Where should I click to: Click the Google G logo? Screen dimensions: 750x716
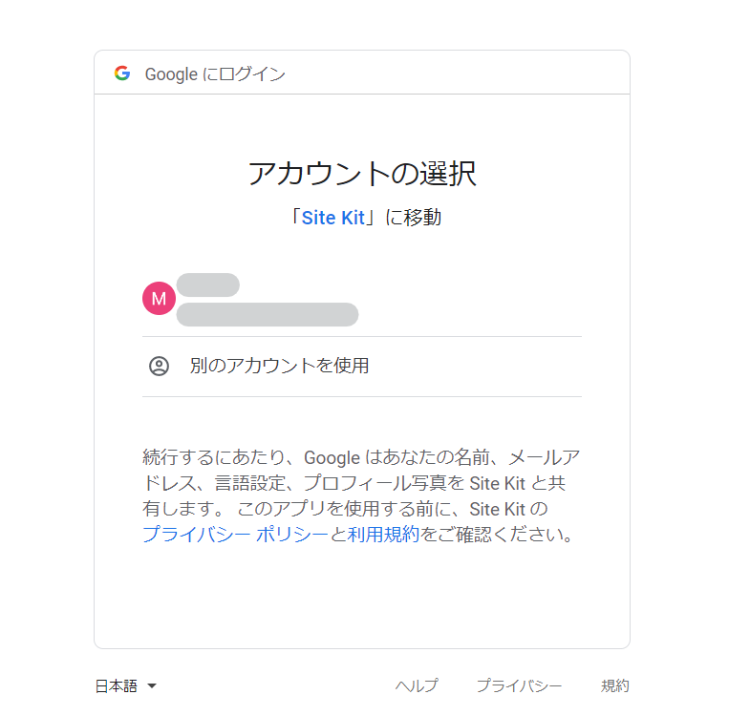122,74
